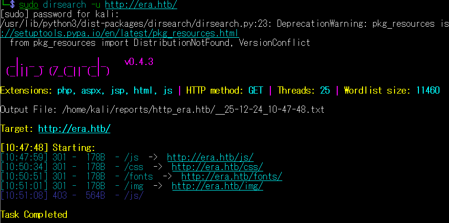Click the dirsearch ASCII art logo

point(57,67)
